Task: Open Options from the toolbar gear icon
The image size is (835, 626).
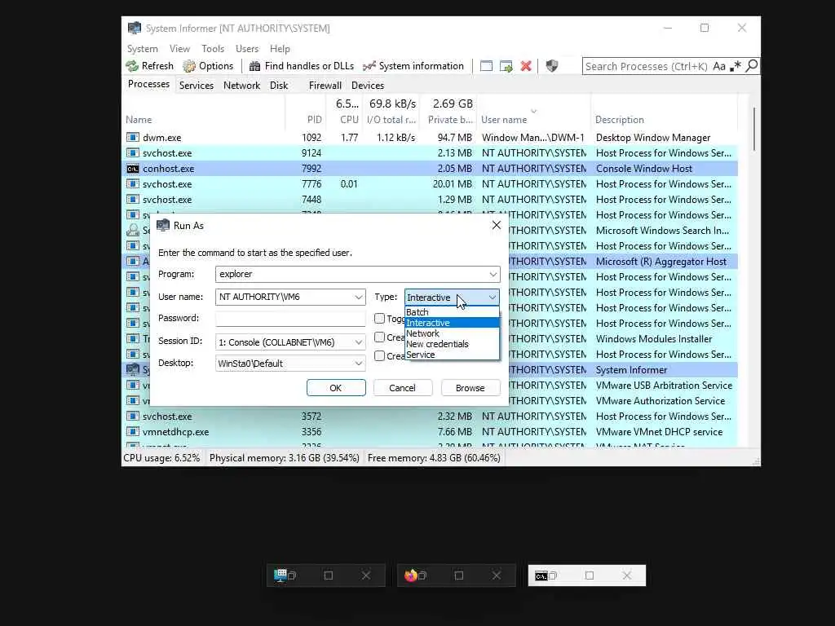Action: tap(189, 66)
